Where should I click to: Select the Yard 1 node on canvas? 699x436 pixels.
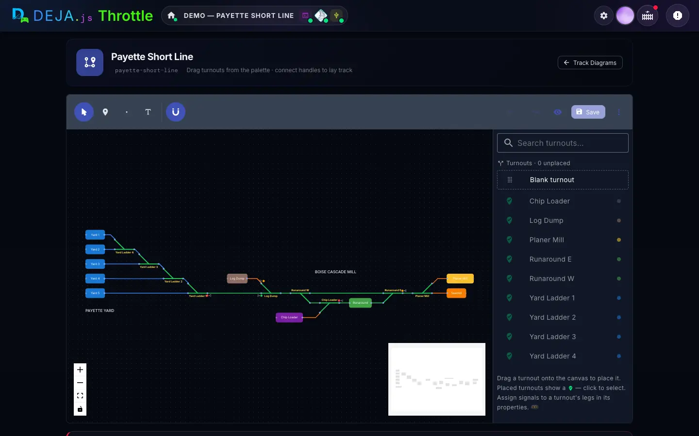95,235
